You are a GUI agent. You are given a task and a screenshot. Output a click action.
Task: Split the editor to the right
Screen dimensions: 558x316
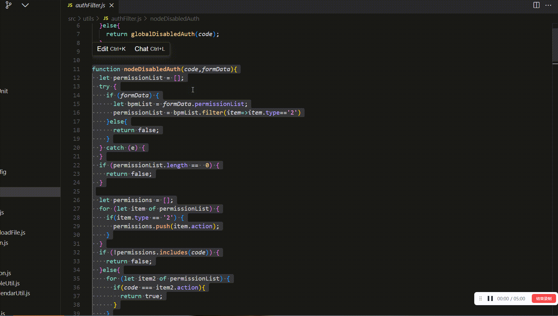pos(537,5)
